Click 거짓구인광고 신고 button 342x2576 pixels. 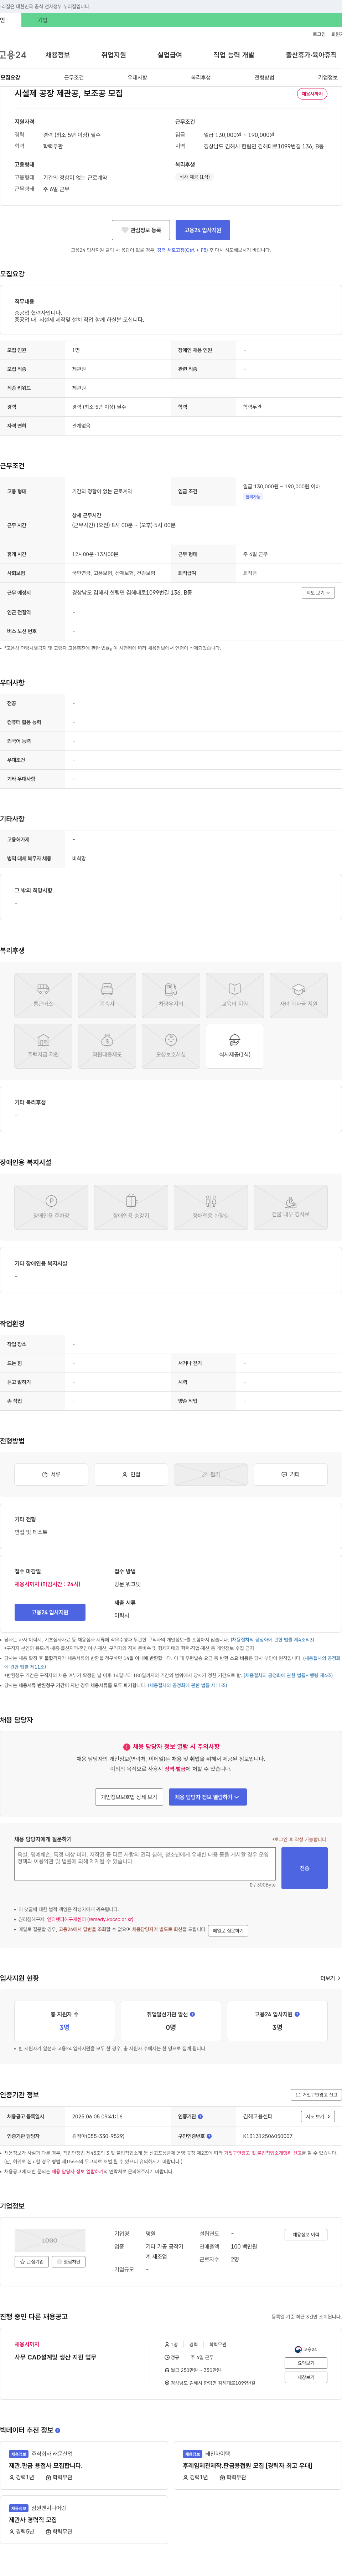pos(316,2094)
